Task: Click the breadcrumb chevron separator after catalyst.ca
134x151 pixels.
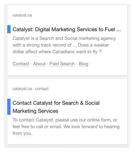Action: (33, 89)
